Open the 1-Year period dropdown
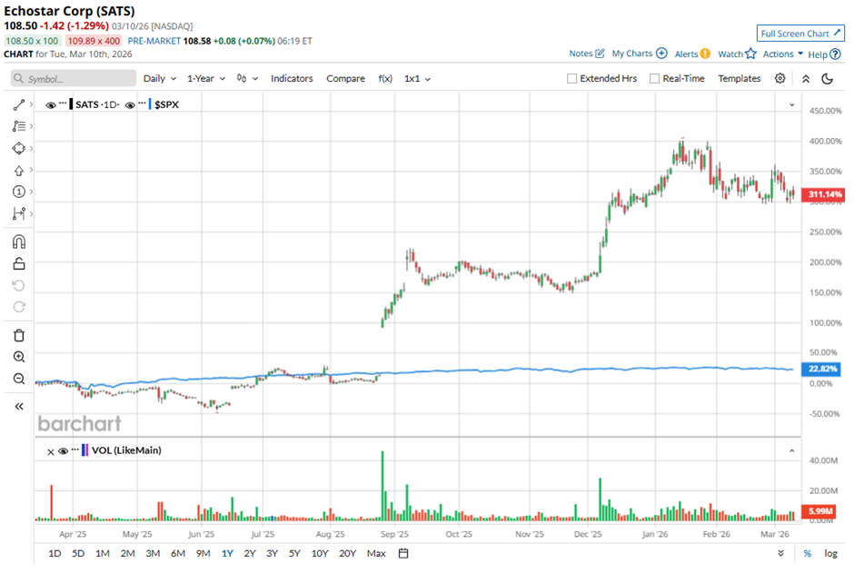This screenshot has width=854, height=573. (206, 78)
